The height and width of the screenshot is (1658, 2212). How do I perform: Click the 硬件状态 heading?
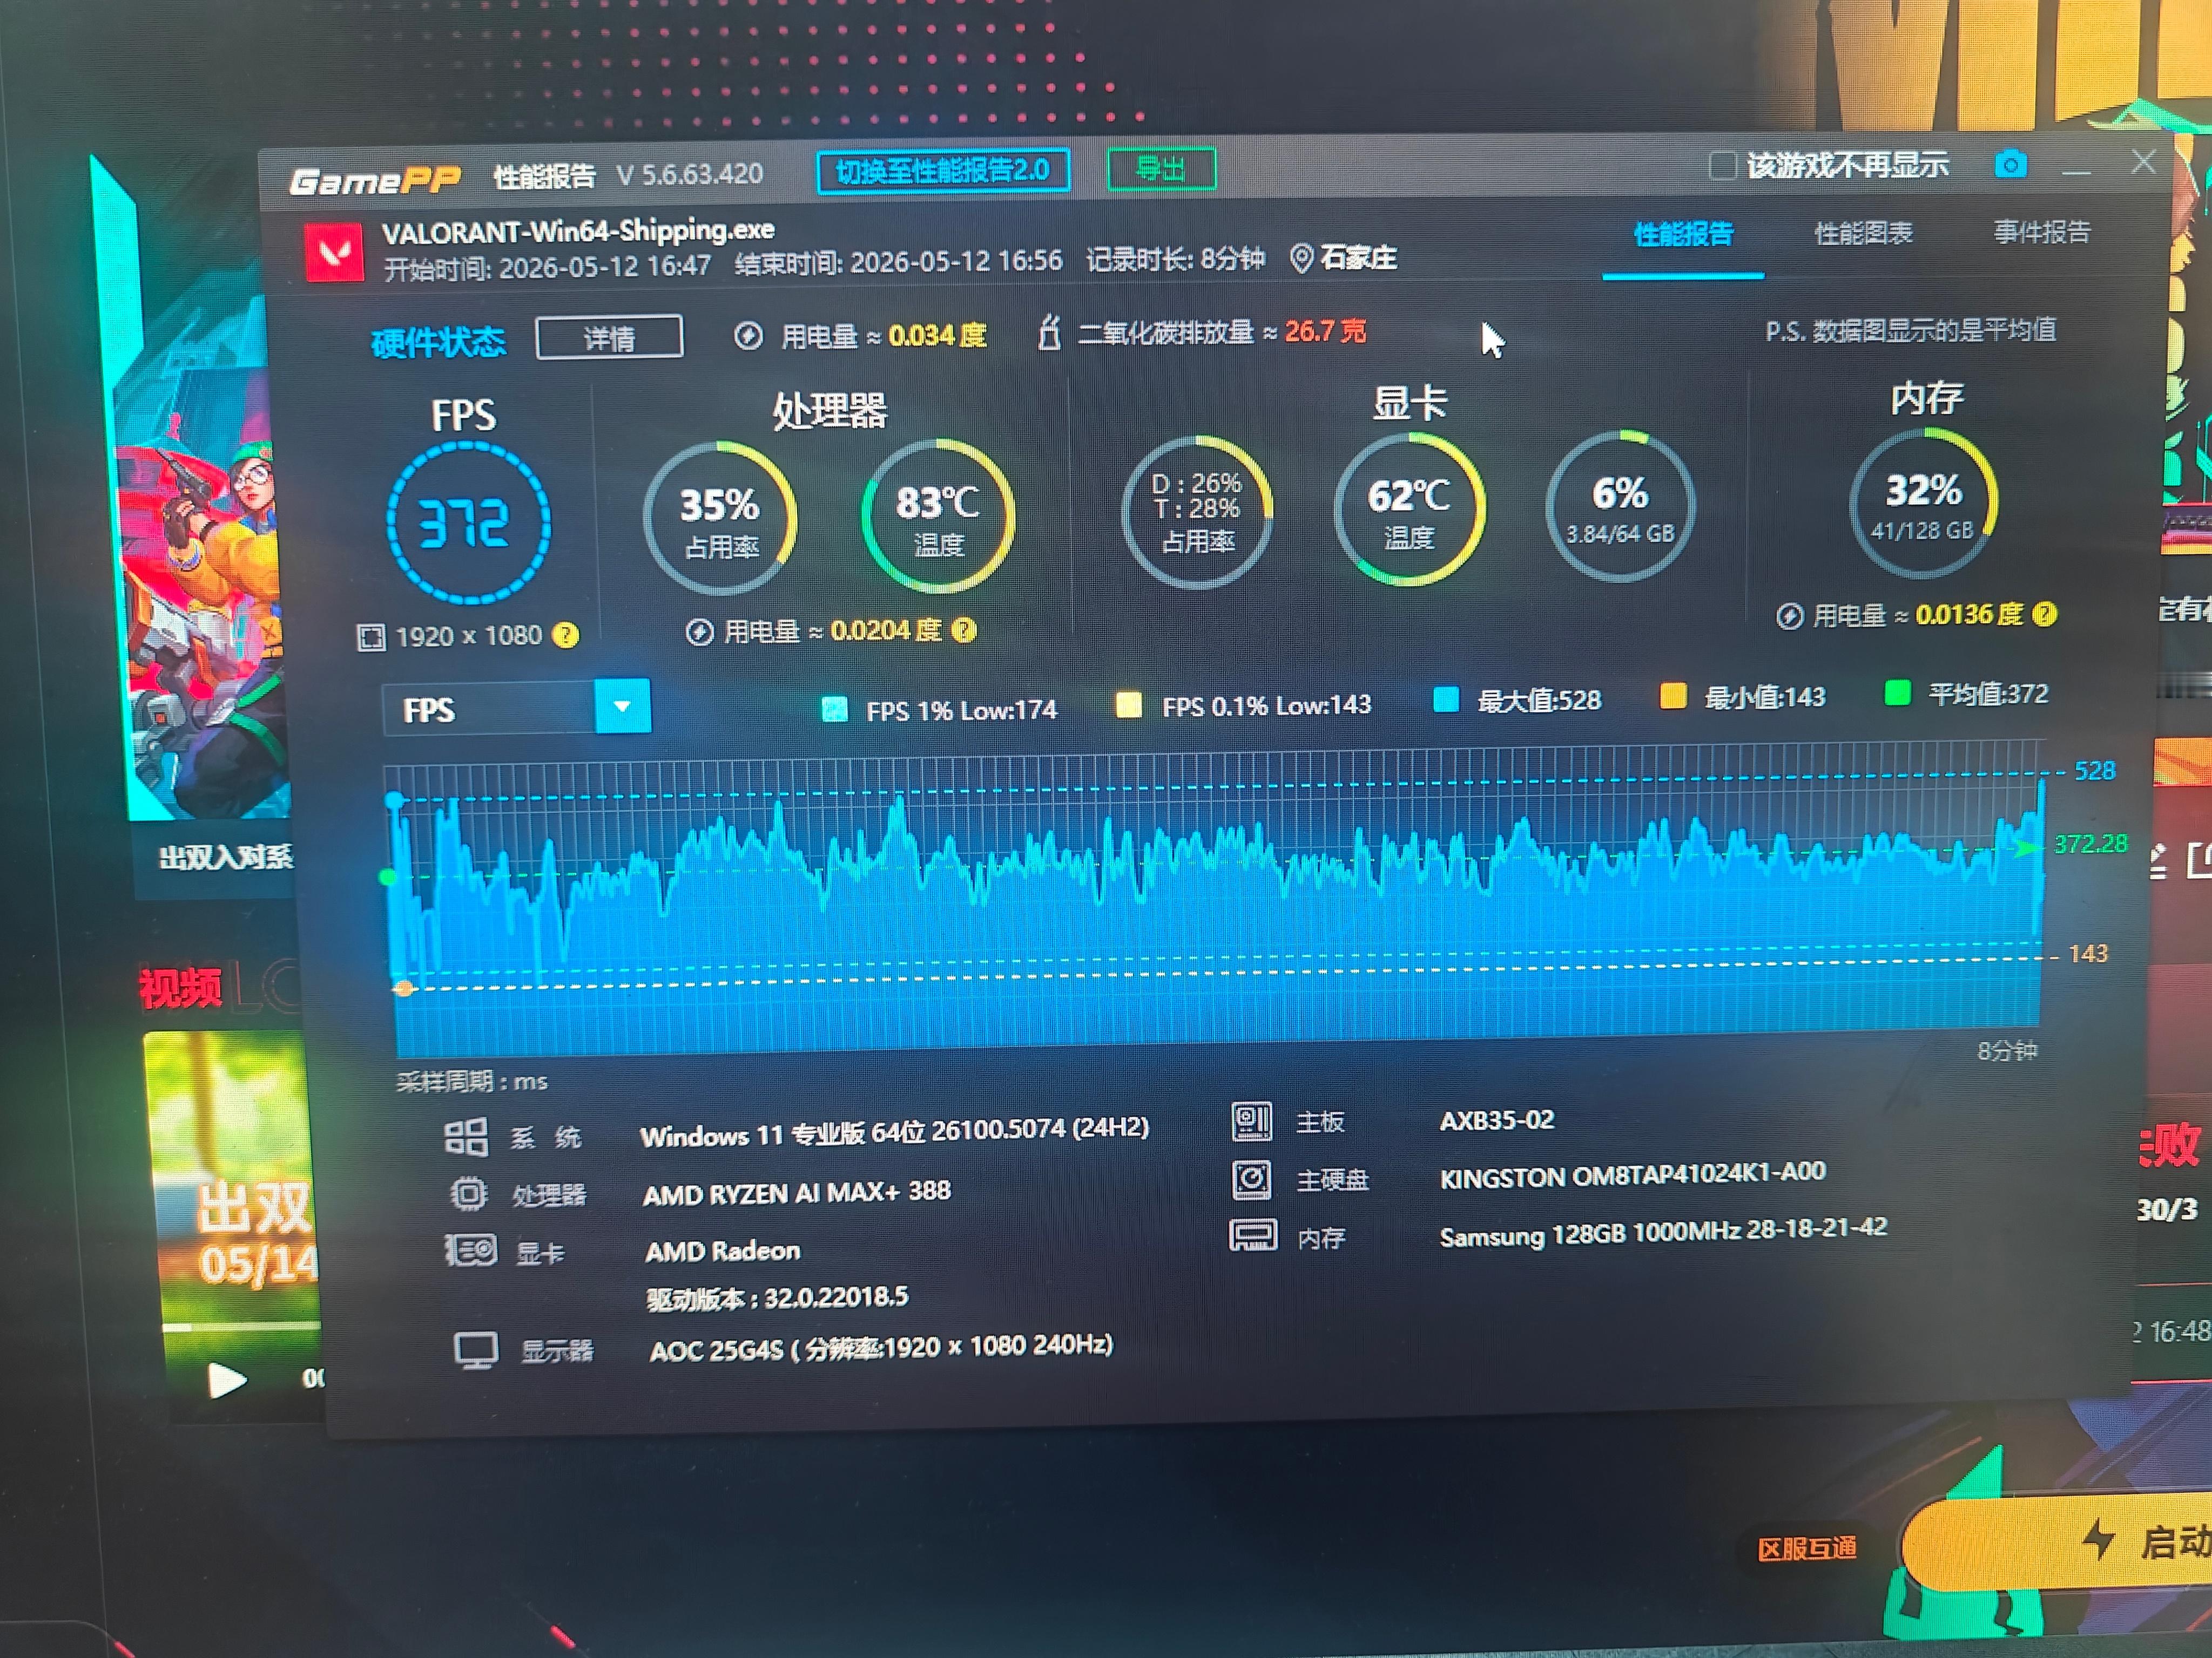[x=438, y=343]
